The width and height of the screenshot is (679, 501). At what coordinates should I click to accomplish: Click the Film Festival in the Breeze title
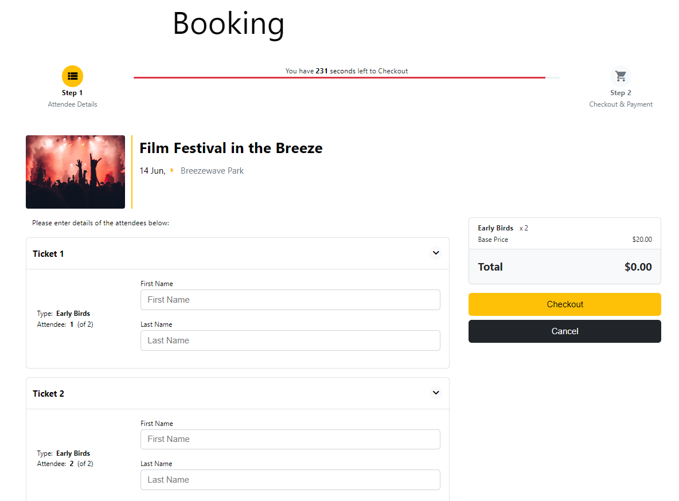231,148
